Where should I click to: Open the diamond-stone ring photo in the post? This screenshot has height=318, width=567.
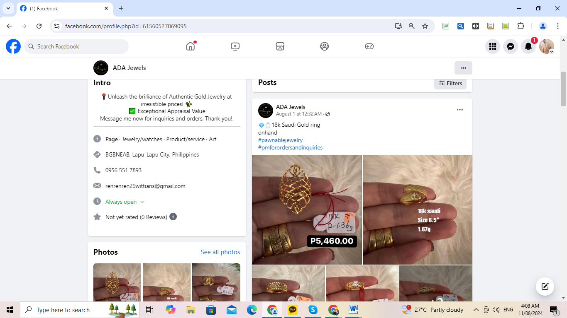click(x=362, y=283)
